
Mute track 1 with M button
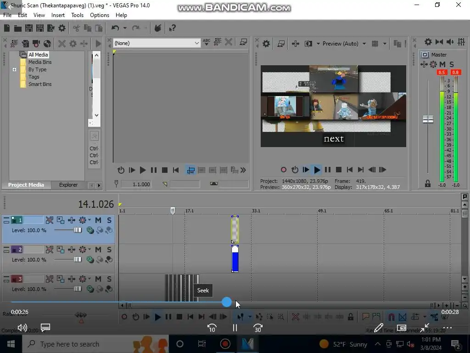(98, 220)
